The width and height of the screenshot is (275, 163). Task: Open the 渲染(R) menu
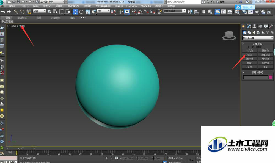(x=119, y=6)
